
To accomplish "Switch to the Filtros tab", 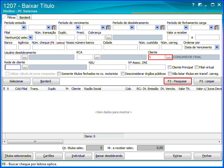I will 11,18.
